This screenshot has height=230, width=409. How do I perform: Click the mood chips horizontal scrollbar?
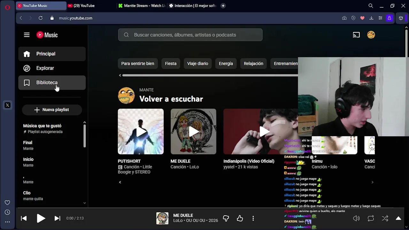(x=210, y=75)
